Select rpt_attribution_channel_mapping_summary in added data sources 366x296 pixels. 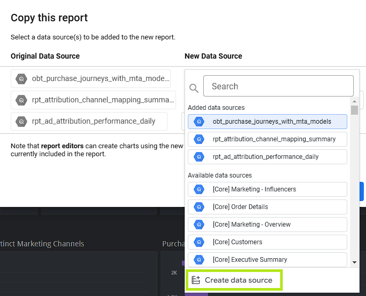(x=267, y=139)
